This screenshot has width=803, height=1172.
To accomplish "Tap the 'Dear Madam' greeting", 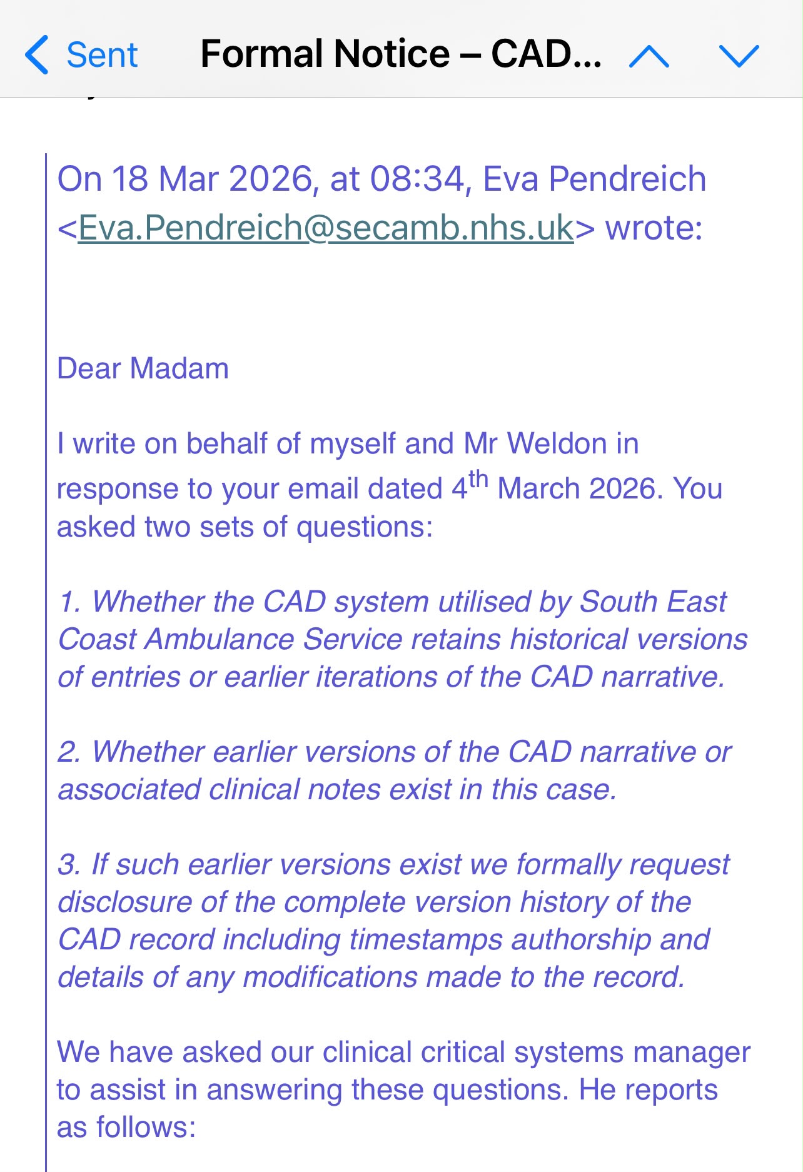I will coord(143,369).
